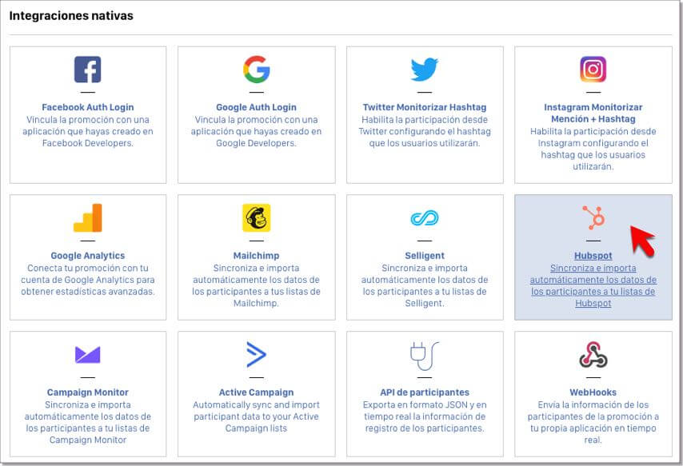The image size is (683, 466).
Task: Select the Active Campaign chevron icon
Action: coord(256,354)
